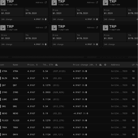
Task: Select NEXO in the Name column
Action: pyautogui.click(x=15, y=113)
